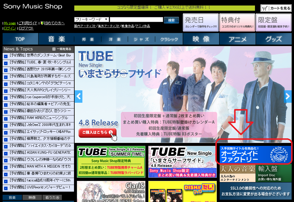The width and height of the screenshot is (294, 202).
Task: Open the 輸入盤 Import Disc banner
Action: pos(273,173)
